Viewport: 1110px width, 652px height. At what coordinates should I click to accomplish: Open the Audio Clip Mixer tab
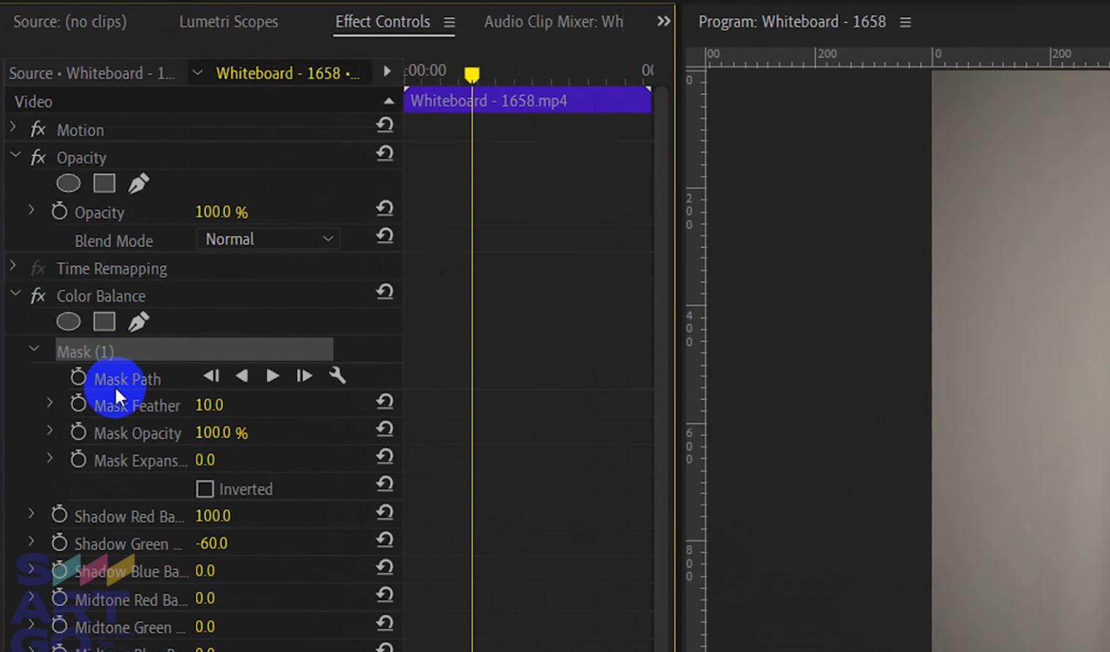click(x=553, y=22)
